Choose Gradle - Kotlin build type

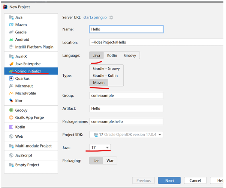[105, 76]
